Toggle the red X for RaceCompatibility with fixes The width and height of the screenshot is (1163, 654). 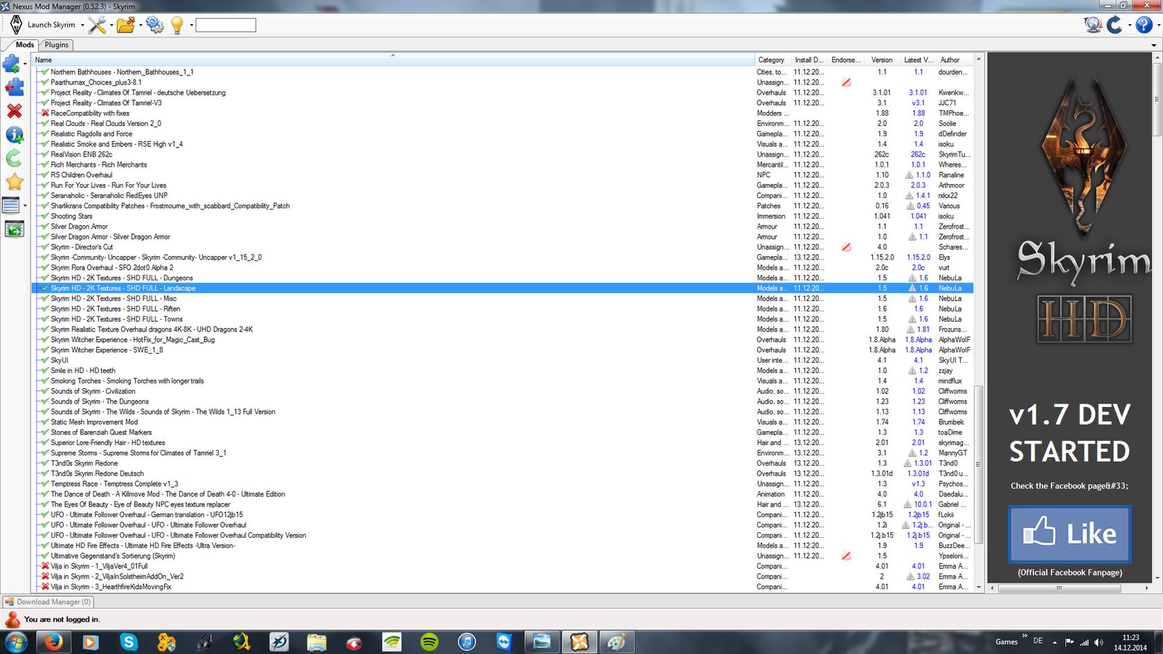[x=45, y=113]
